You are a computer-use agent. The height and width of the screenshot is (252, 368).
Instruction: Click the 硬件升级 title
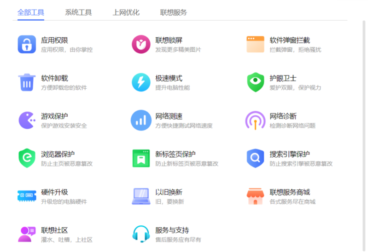(54, 192)
